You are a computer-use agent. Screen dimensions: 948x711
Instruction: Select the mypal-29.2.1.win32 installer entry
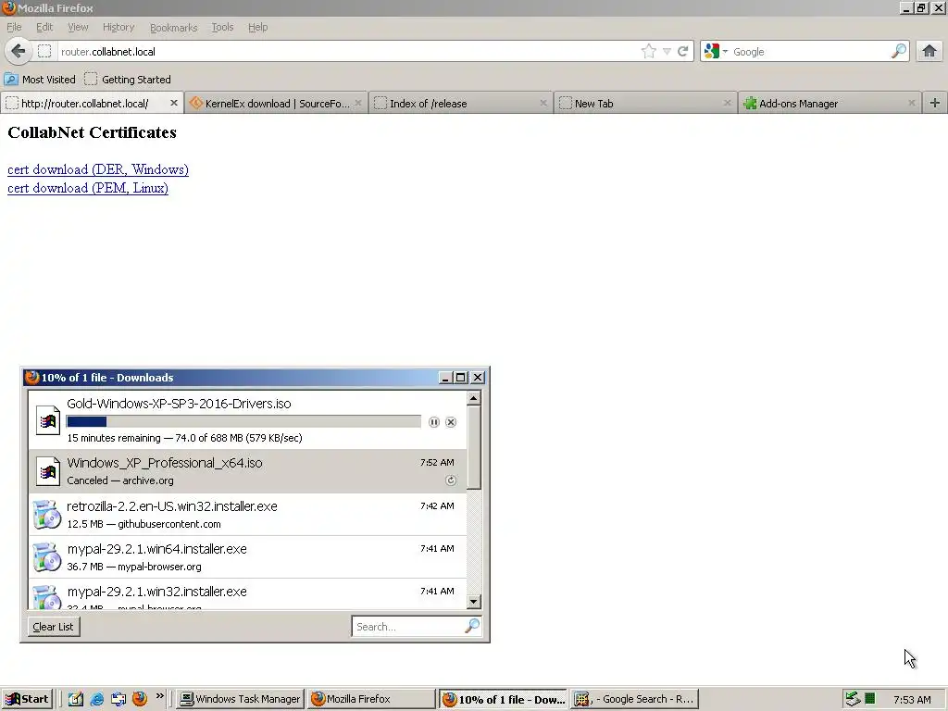(x=248, y=594)
